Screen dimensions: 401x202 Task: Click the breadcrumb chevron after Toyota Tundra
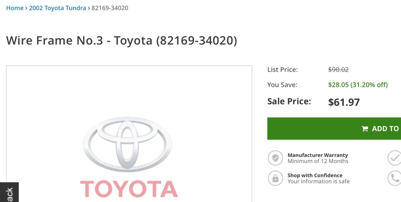[x=89, y=8]
